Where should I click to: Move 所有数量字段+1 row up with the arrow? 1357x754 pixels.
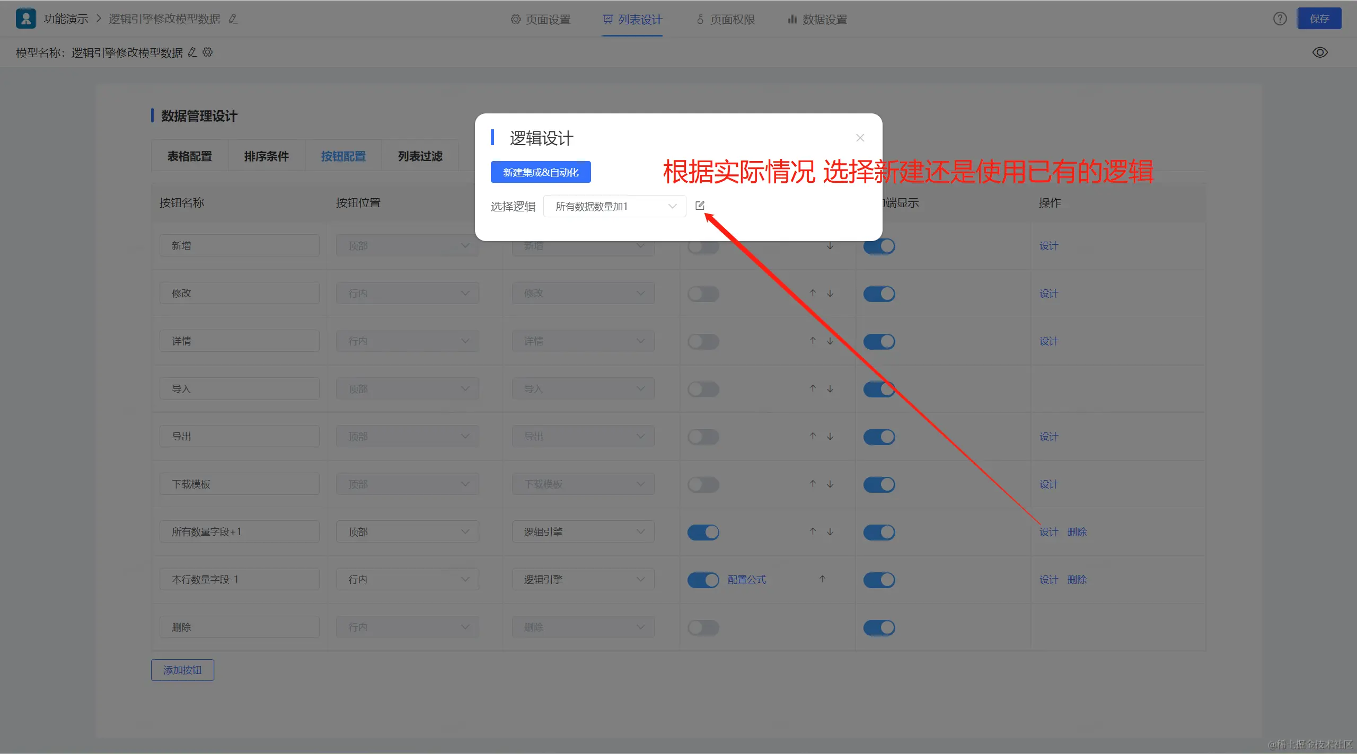coord(813,531)
